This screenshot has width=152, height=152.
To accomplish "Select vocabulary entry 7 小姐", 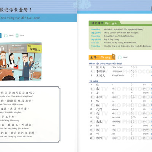I will 120,97.
